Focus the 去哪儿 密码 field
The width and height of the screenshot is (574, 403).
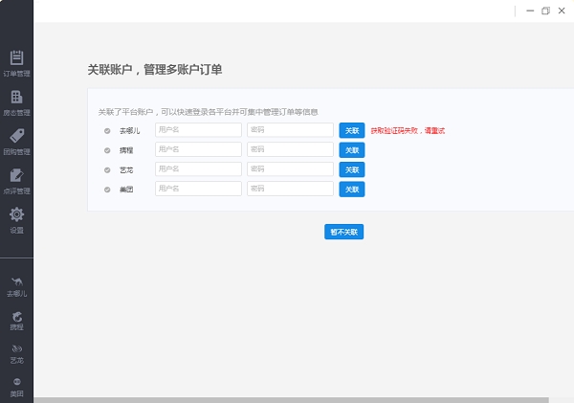coord(290,130)
